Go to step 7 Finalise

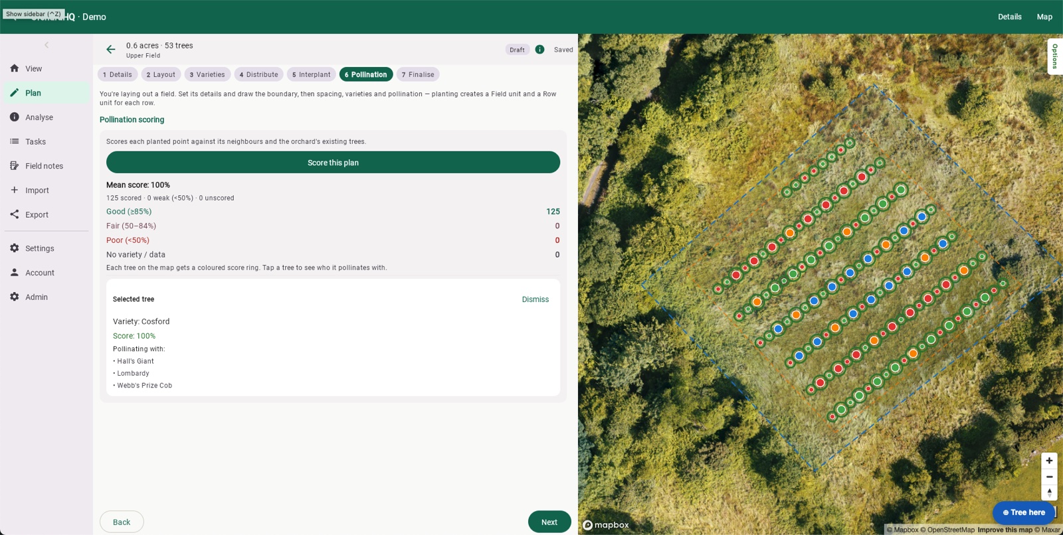418,74
